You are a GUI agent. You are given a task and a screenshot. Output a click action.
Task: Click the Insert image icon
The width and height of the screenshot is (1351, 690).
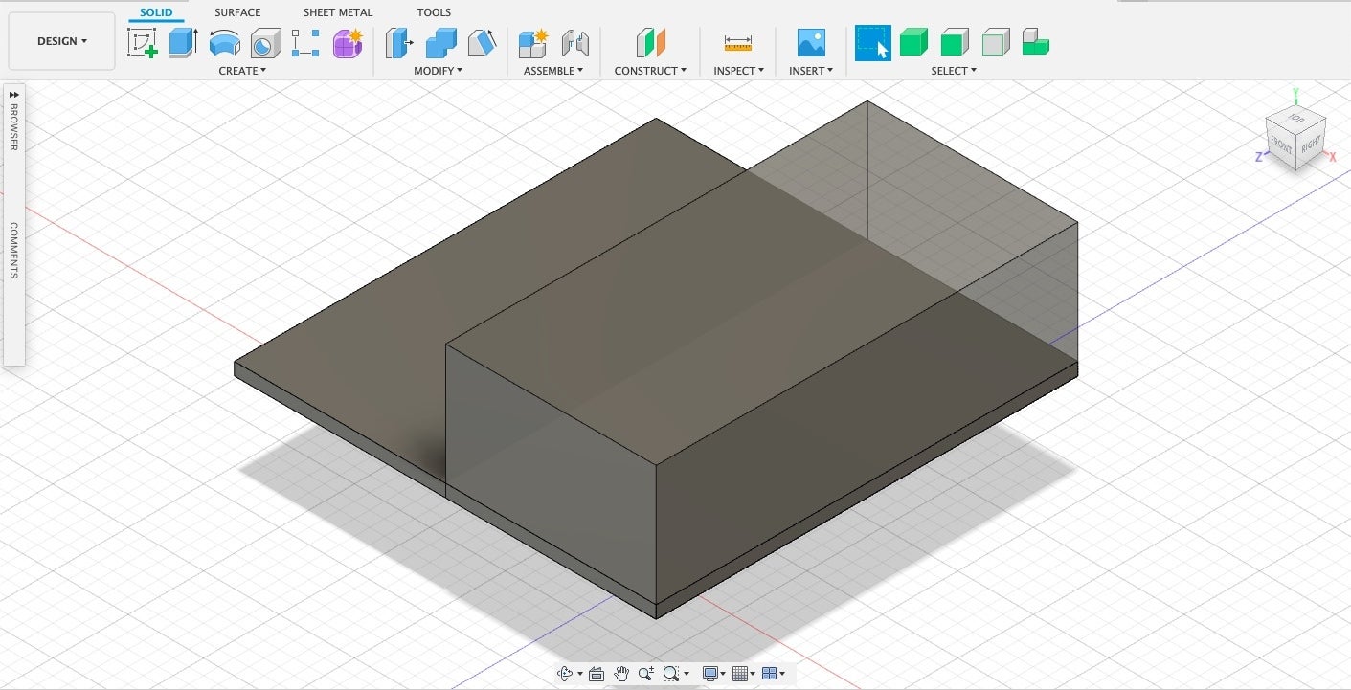pos(810,43)
